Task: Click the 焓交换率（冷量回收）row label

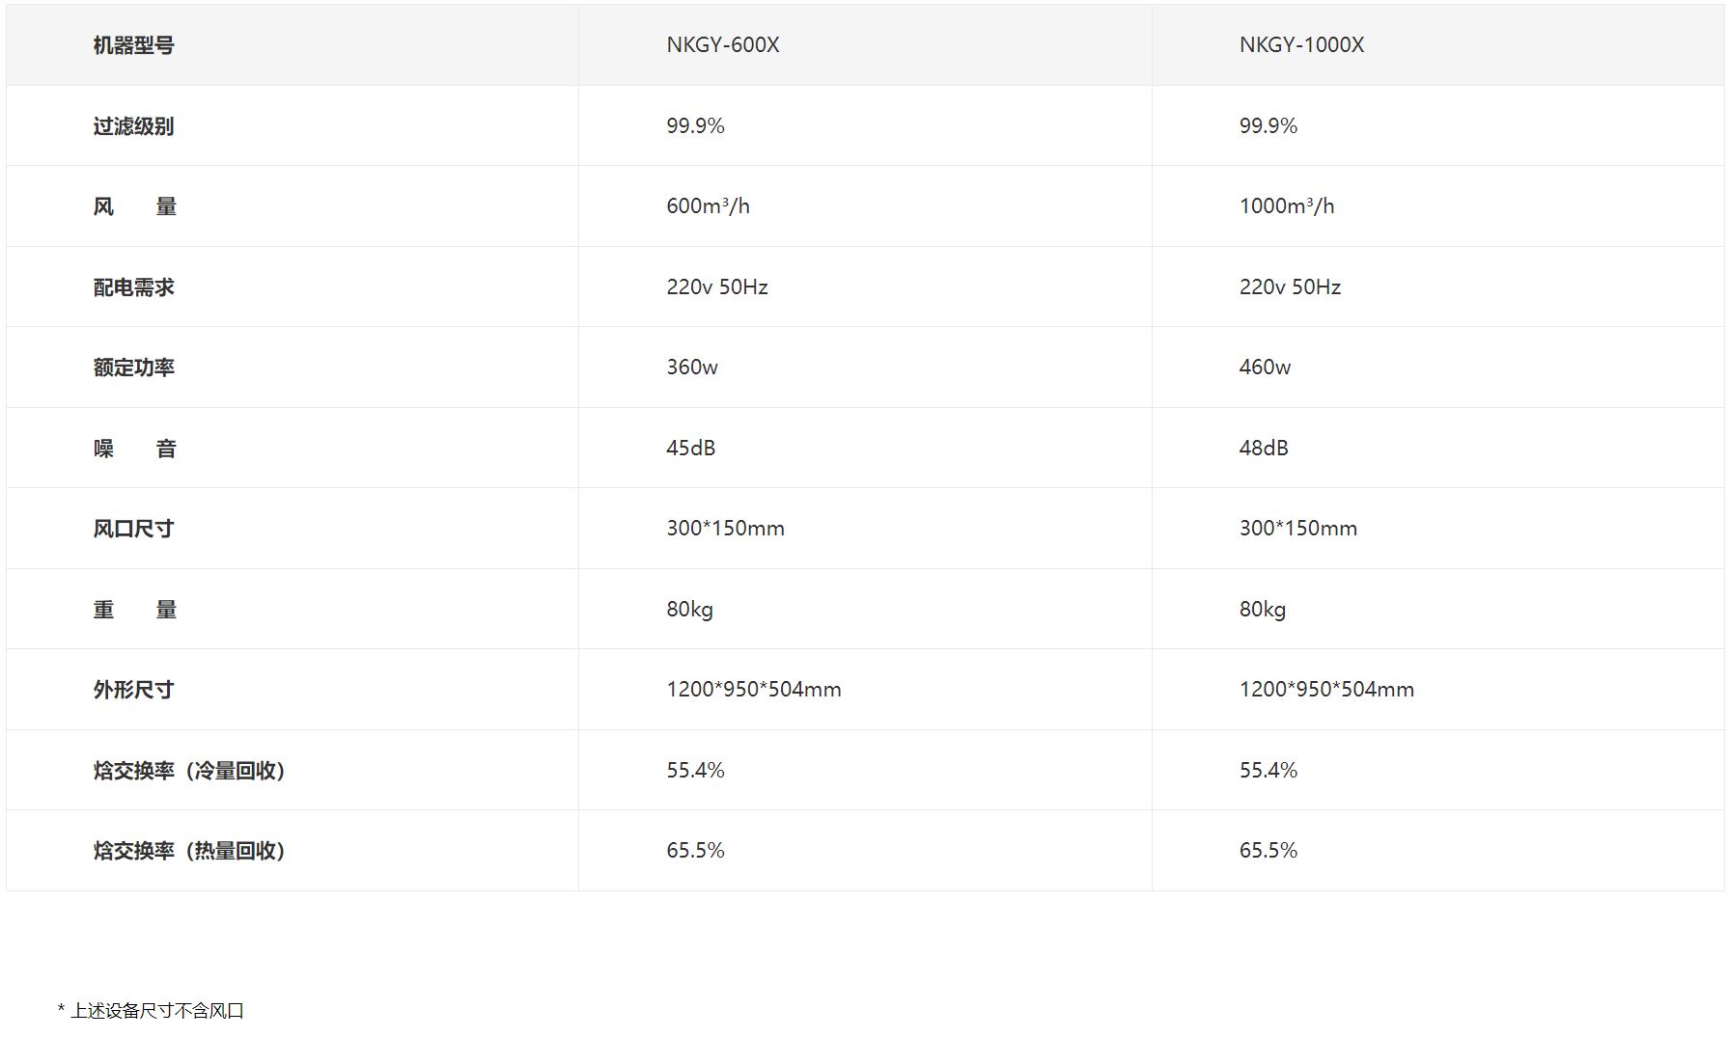Action: (x=189, y=771)
